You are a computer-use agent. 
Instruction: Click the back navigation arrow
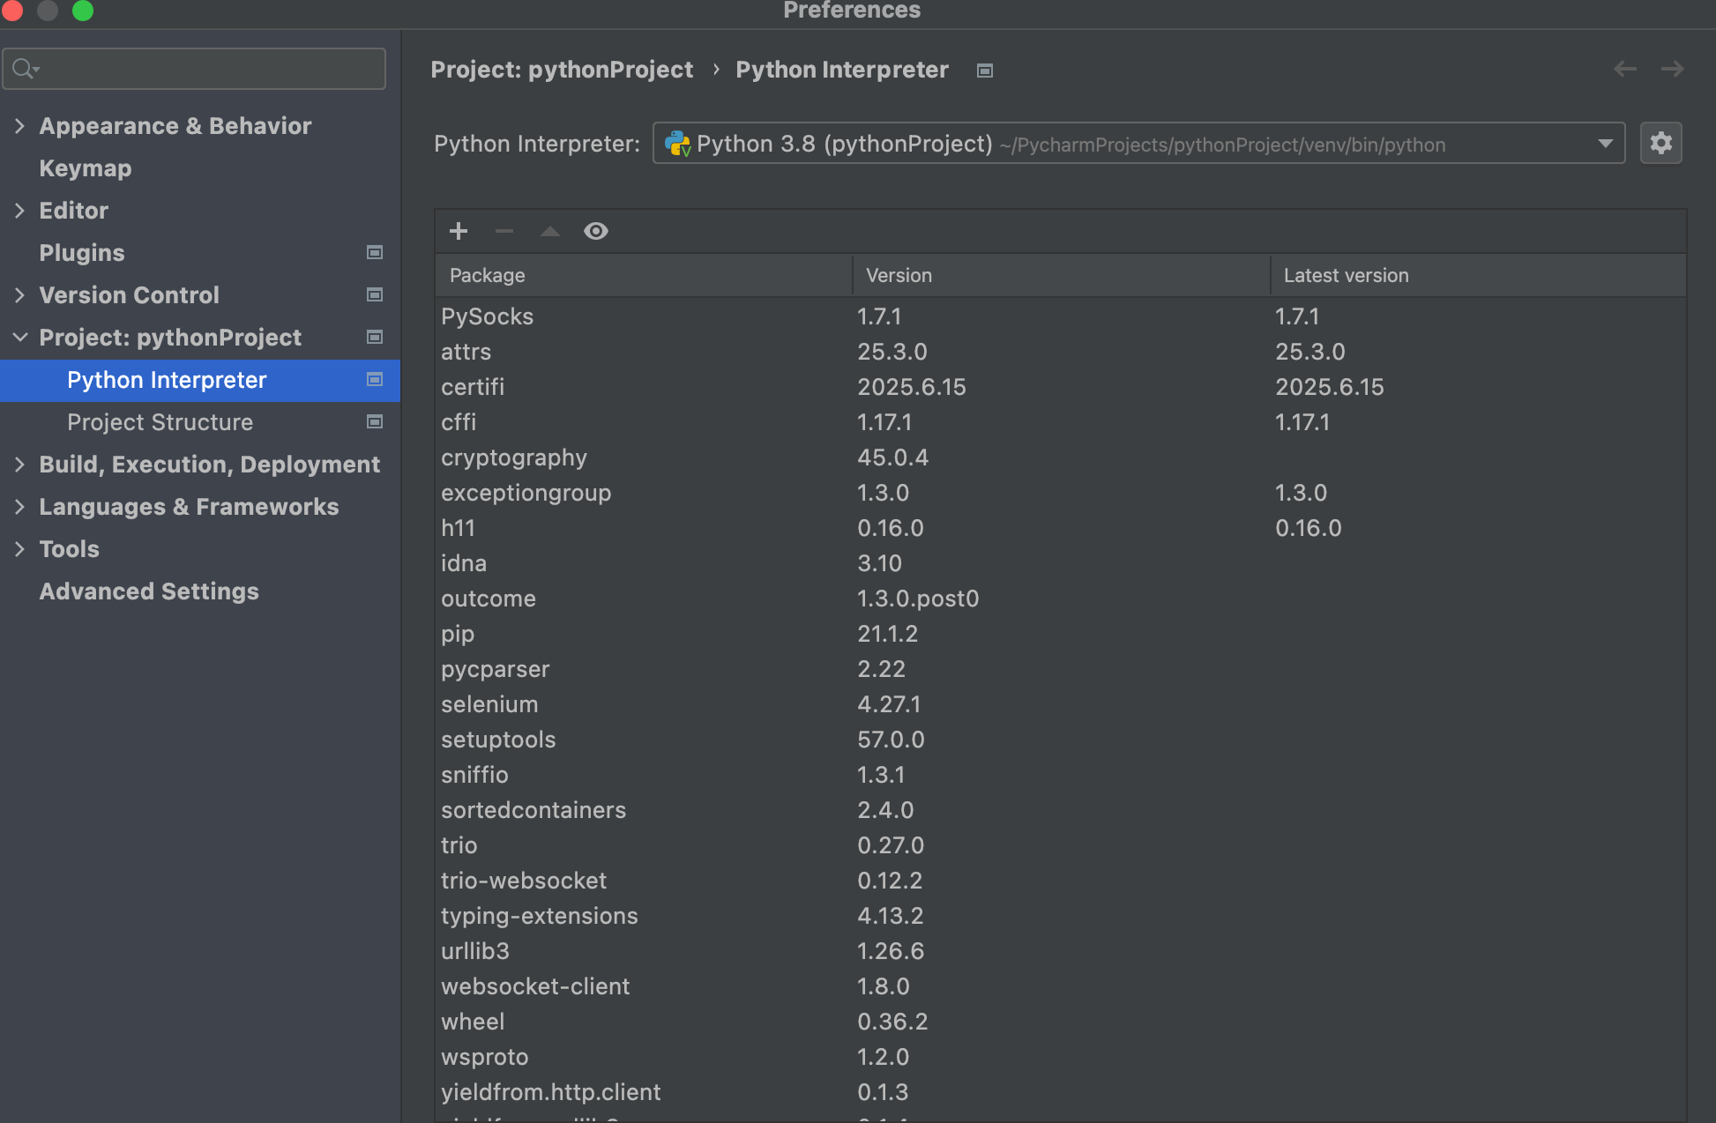pyautogui.click(x=1624, y=69)
